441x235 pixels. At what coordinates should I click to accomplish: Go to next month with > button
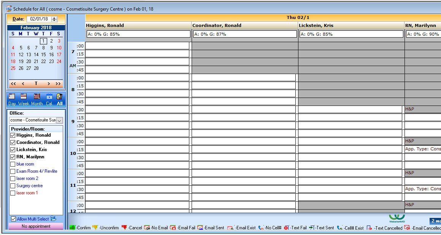[x=49, y=84]
